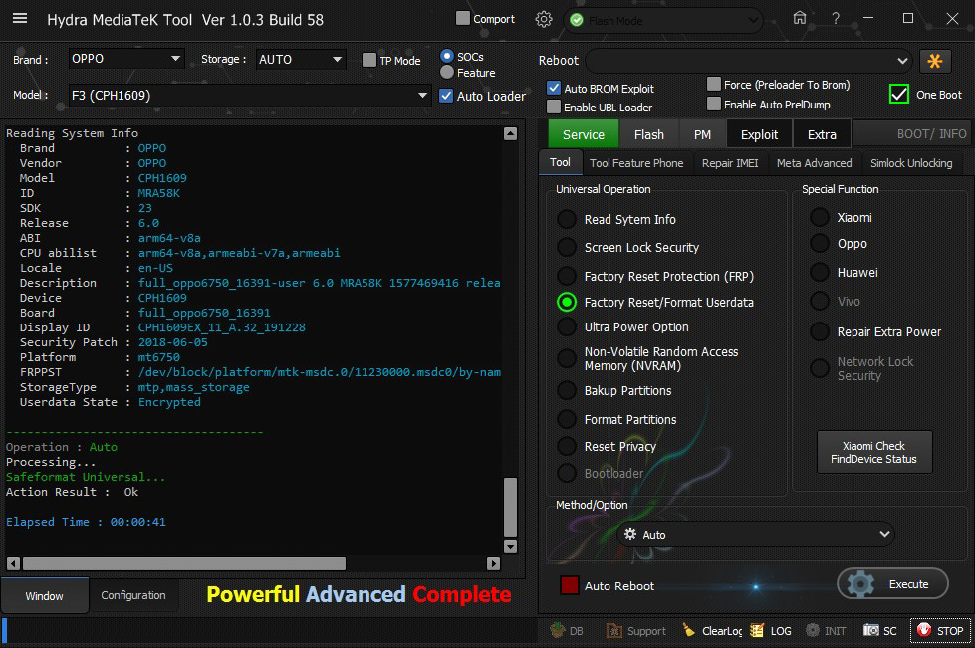Viewport: 975px width, 648px height.
Task: Click the settings gear icon in title bar
Action: click(x=543, y=19)
